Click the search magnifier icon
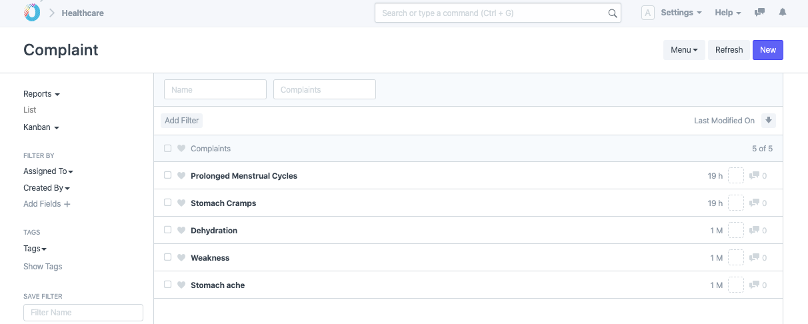This screenshot has width=808, height=324. [x=613, y=13]
